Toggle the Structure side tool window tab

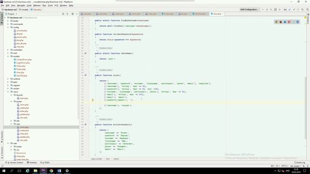pos(2,153)
